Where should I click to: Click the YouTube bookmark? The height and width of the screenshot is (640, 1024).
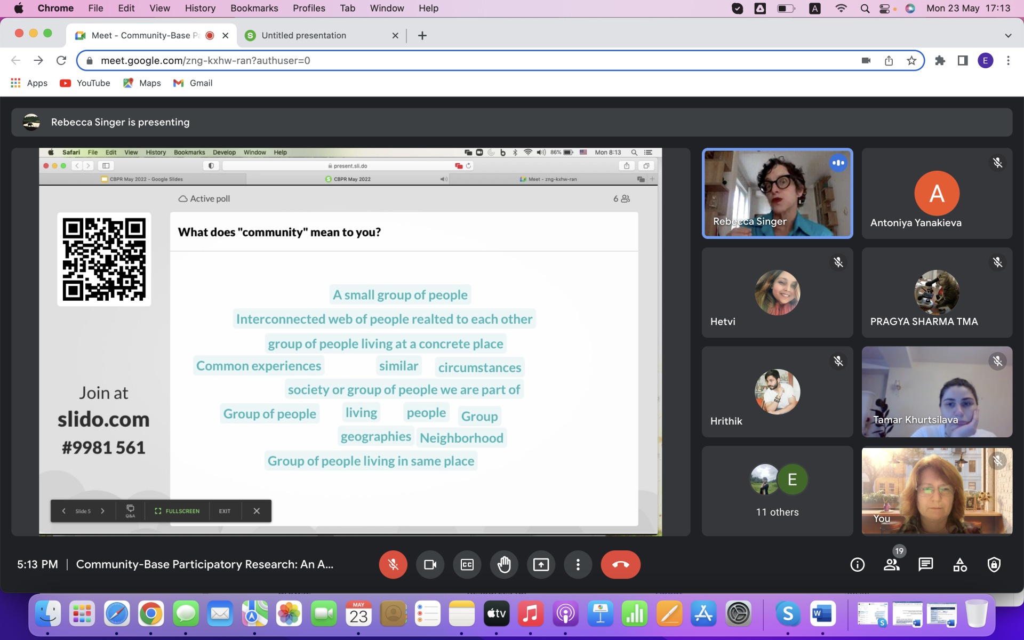pyautogui.click(x=85, y=83)
